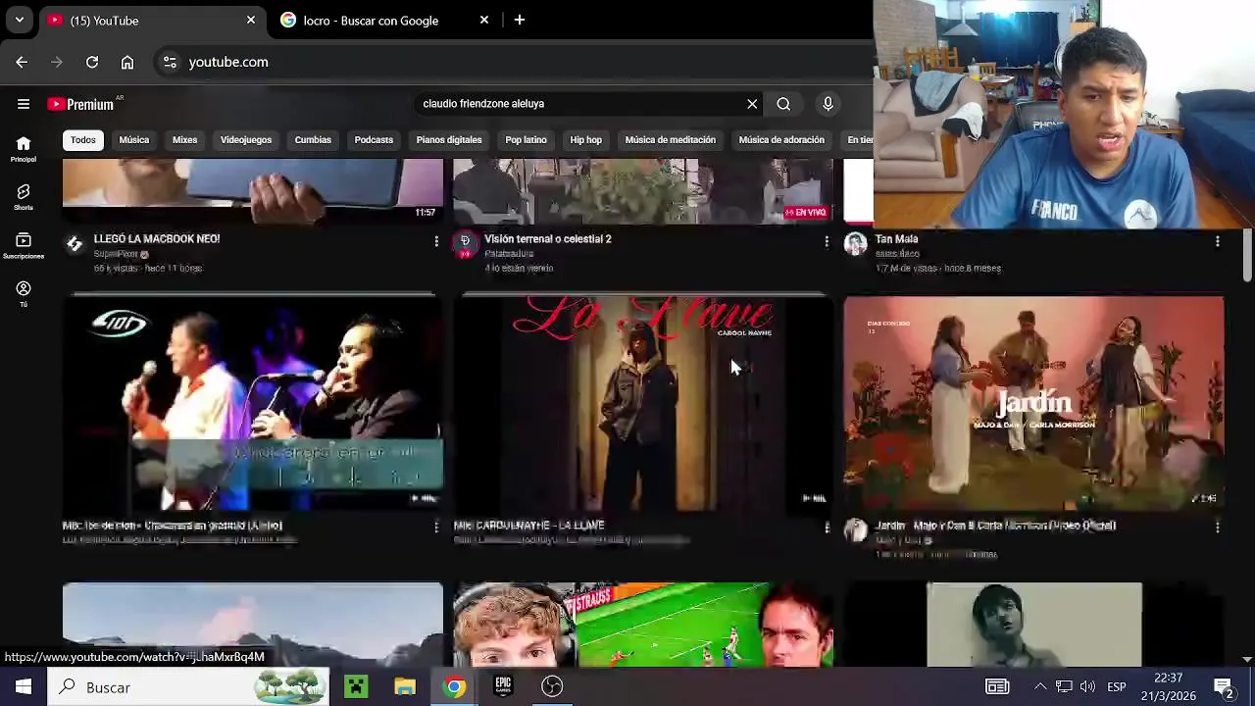
Task: Open Chrome from the taskbar
Action: pyautogui.click(x=454, y=687)
